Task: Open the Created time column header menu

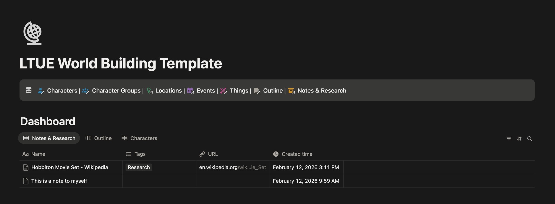Action: click(x=296, y=154)
